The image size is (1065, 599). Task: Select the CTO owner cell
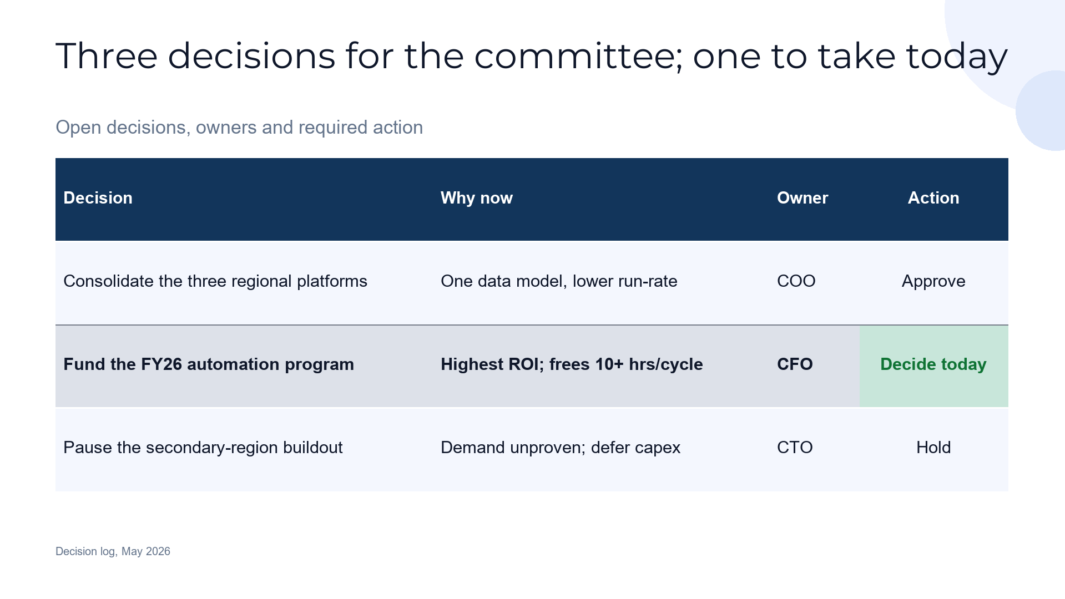814,449
